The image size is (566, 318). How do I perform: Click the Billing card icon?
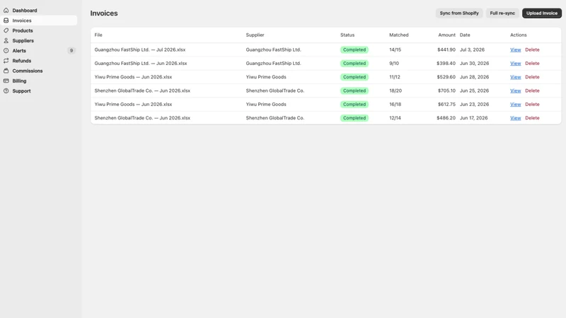click(6, 81)
